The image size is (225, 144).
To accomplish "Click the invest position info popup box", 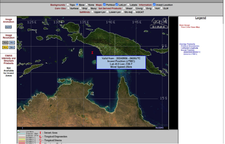I will [121, 62].
